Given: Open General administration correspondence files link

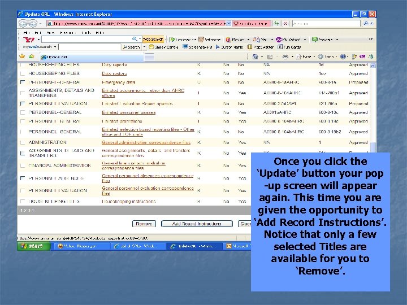Looking at the screenshot, I should pos(146,142).
